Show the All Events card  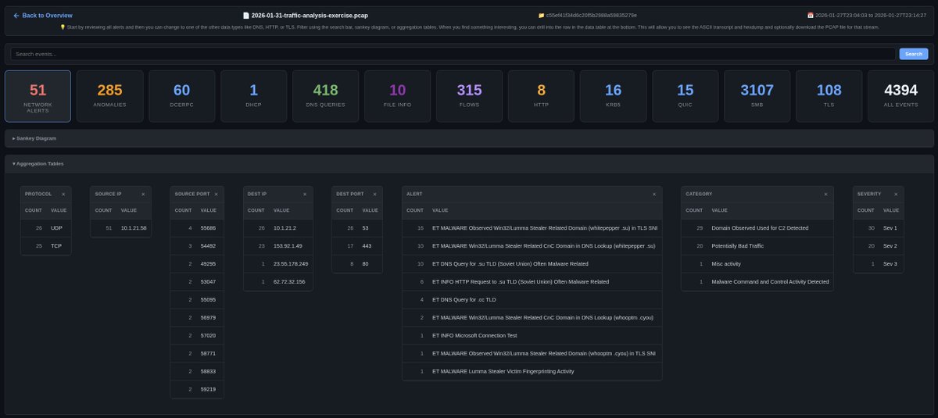tap(901, 96)
